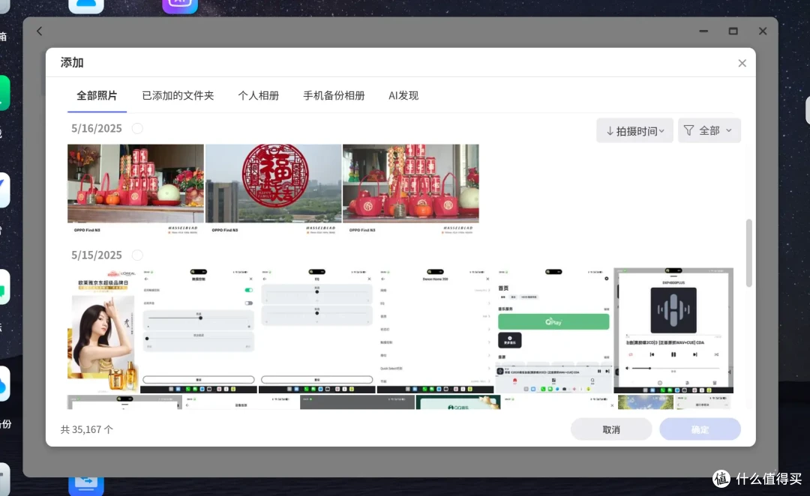This screenshot has height=496, width=810.
Task: Close the 添加 dialog with X
Action: coord(742,63)
